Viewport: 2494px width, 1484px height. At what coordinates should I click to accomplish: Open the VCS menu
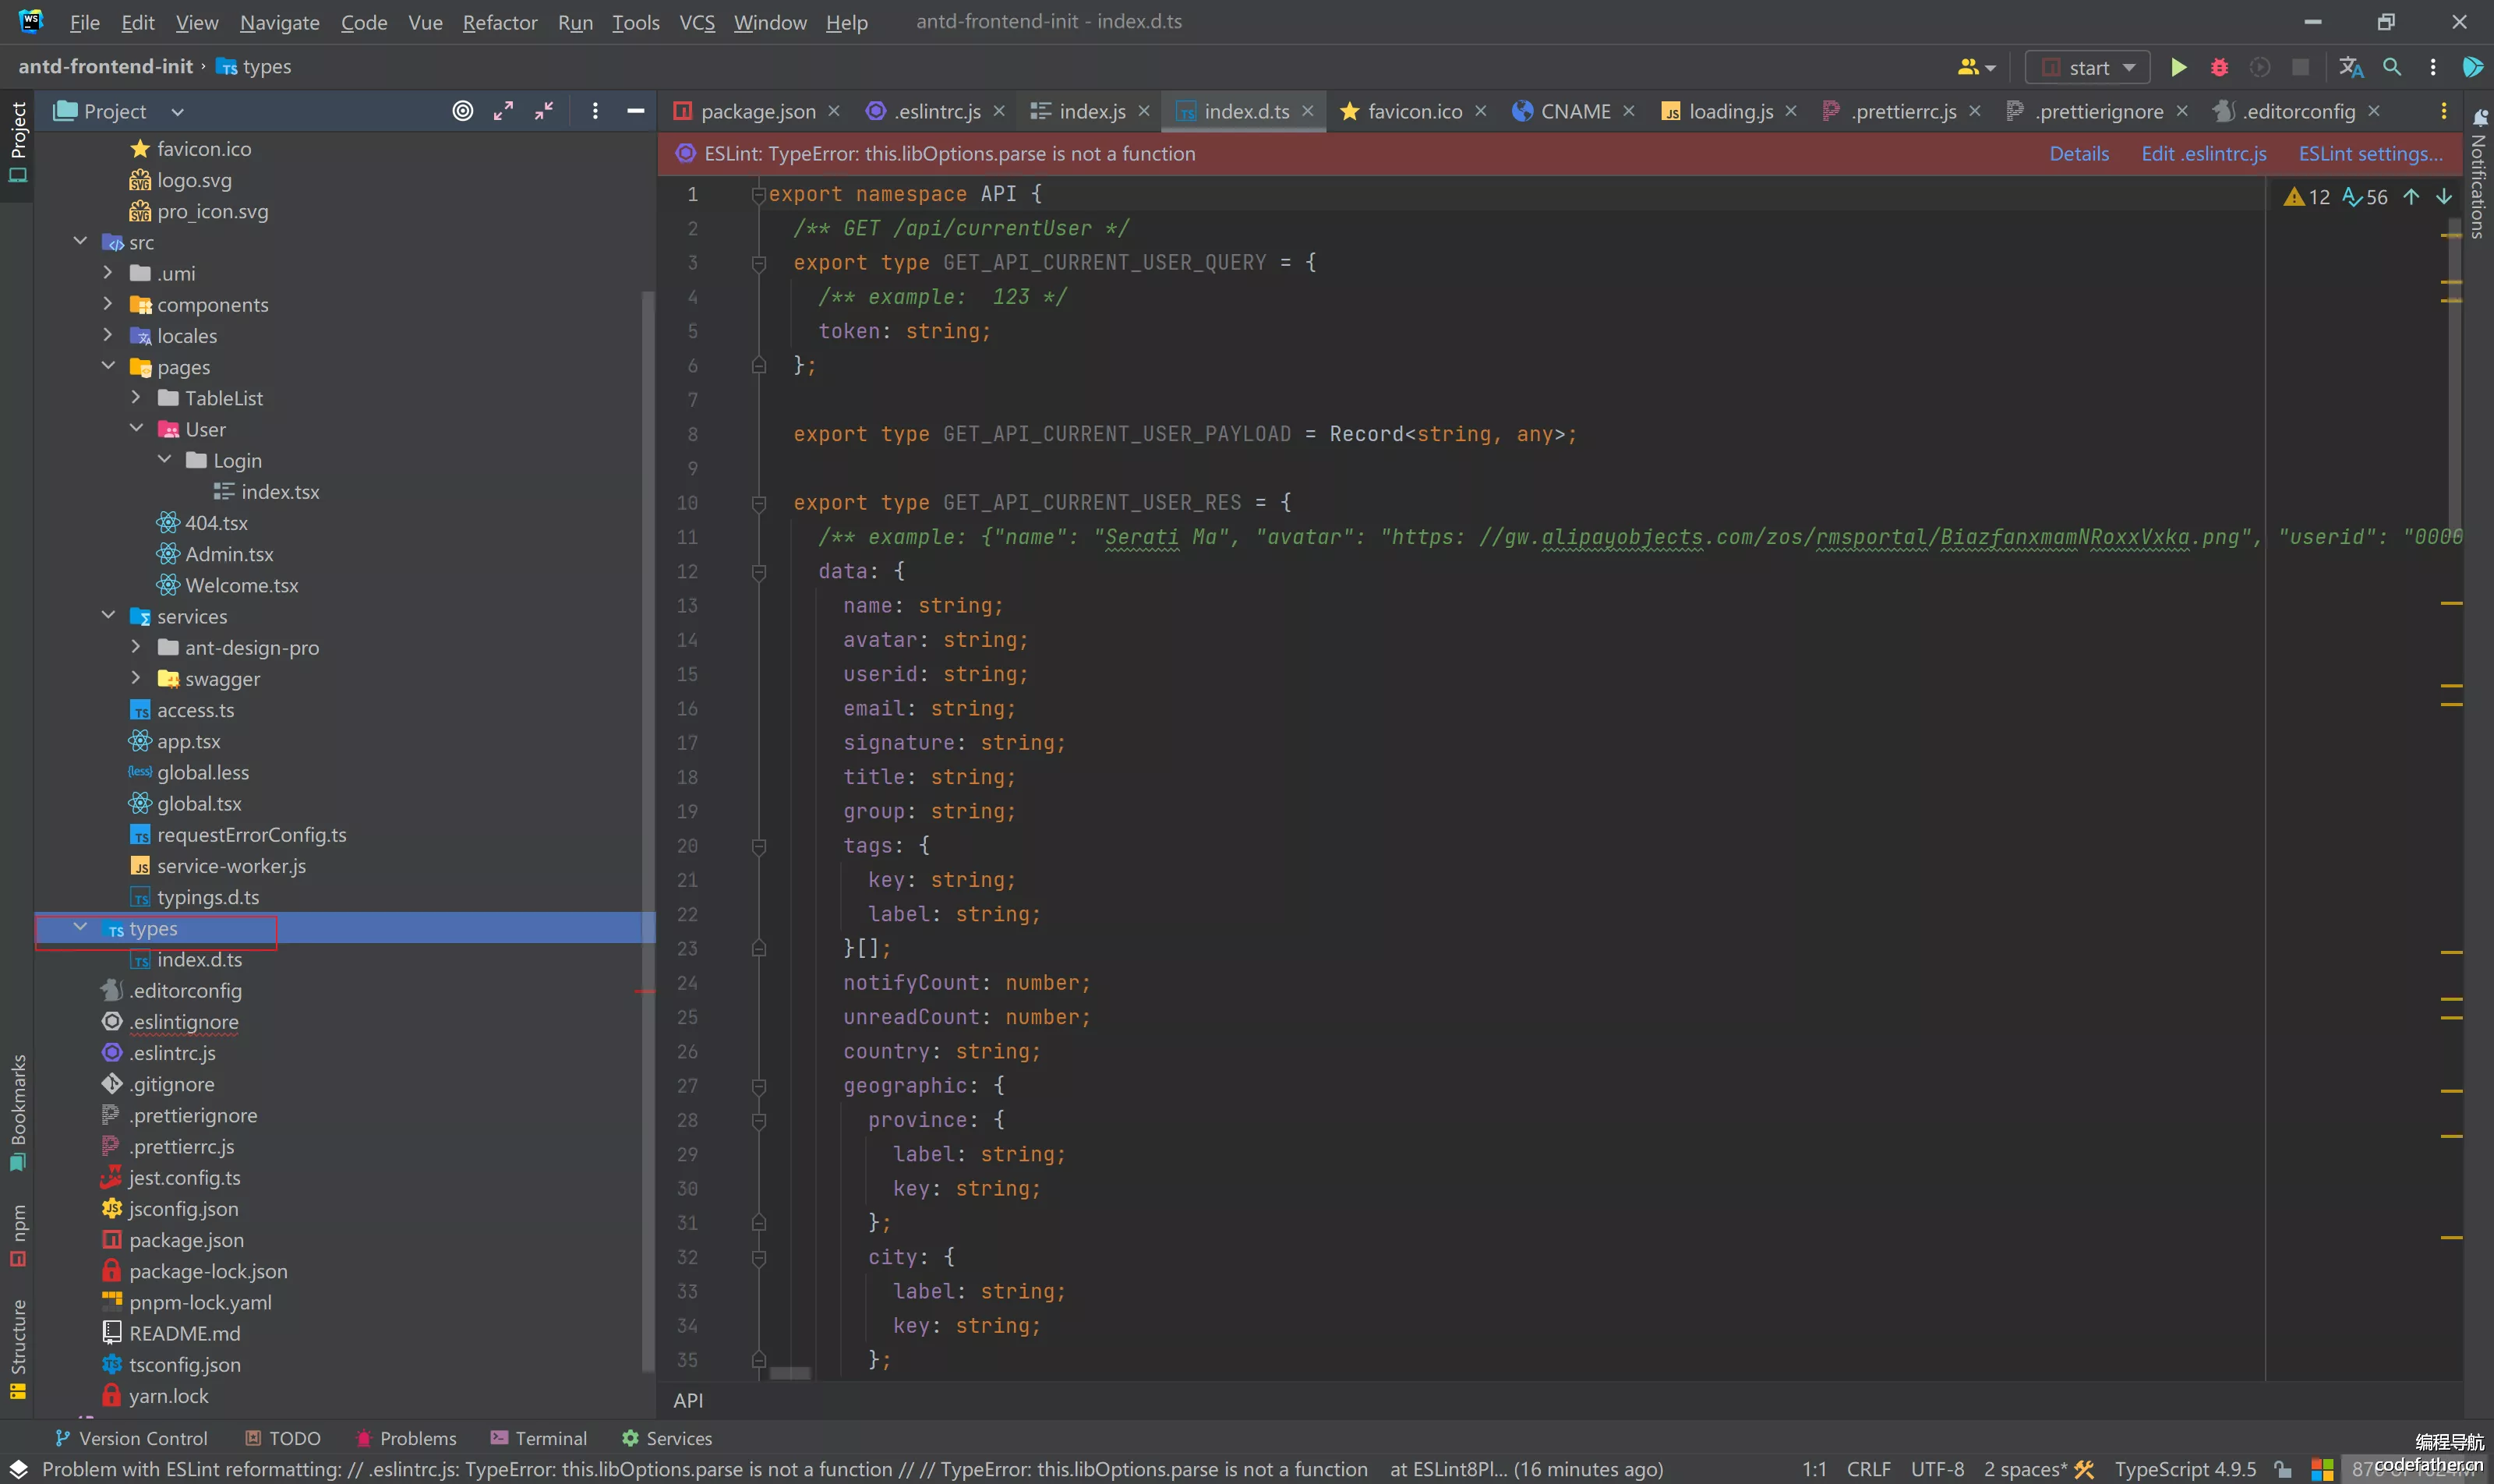pos(697,22)
